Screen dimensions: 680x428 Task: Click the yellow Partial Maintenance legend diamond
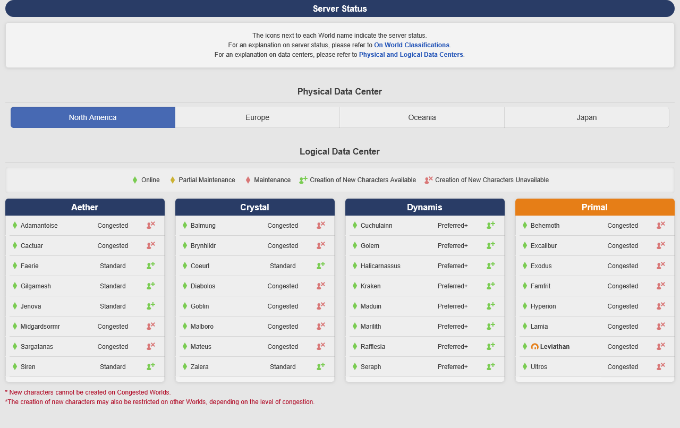(172, 180)
